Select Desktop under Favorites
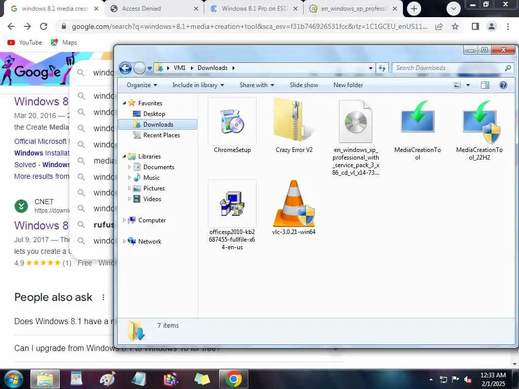This screenshot has height=389, width=519. point(154,114)
